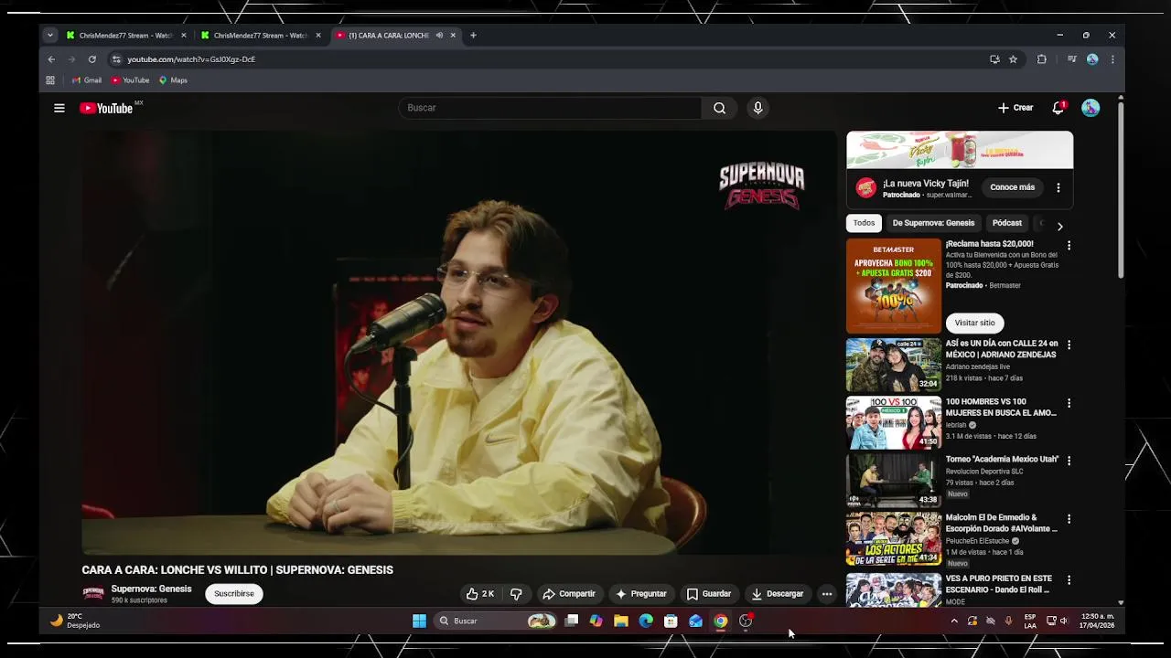
Task: Open Chrome profile avatar in toolbar
Action: pyautogui.click(x=1092, y=59)
